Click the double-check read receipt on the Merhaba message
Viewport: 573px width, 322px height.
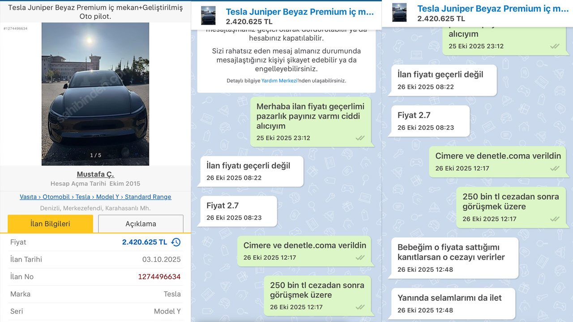360,138
